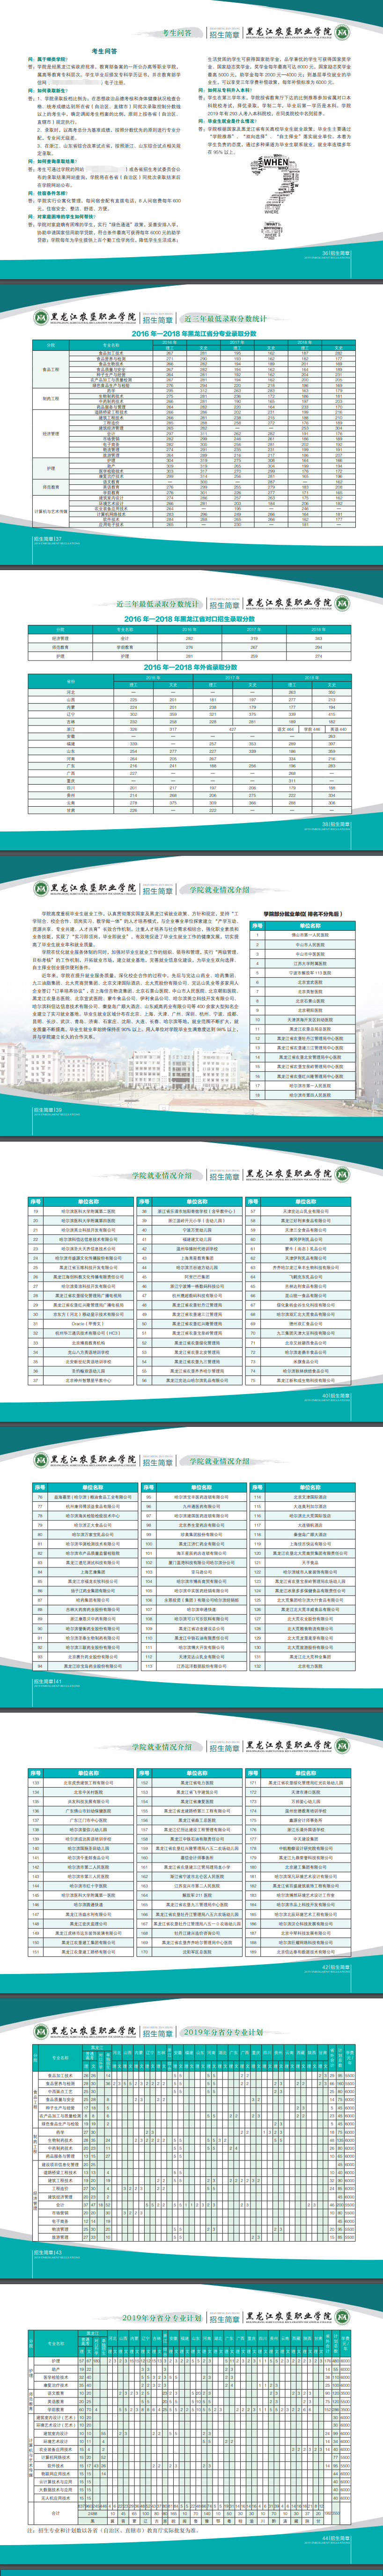The width and height of the screenshot is (383, 2576).
Task: Select the heading 学院部分就业单位 (排名不分先后)
Action: pyautogui.click(x=299, y=913)
